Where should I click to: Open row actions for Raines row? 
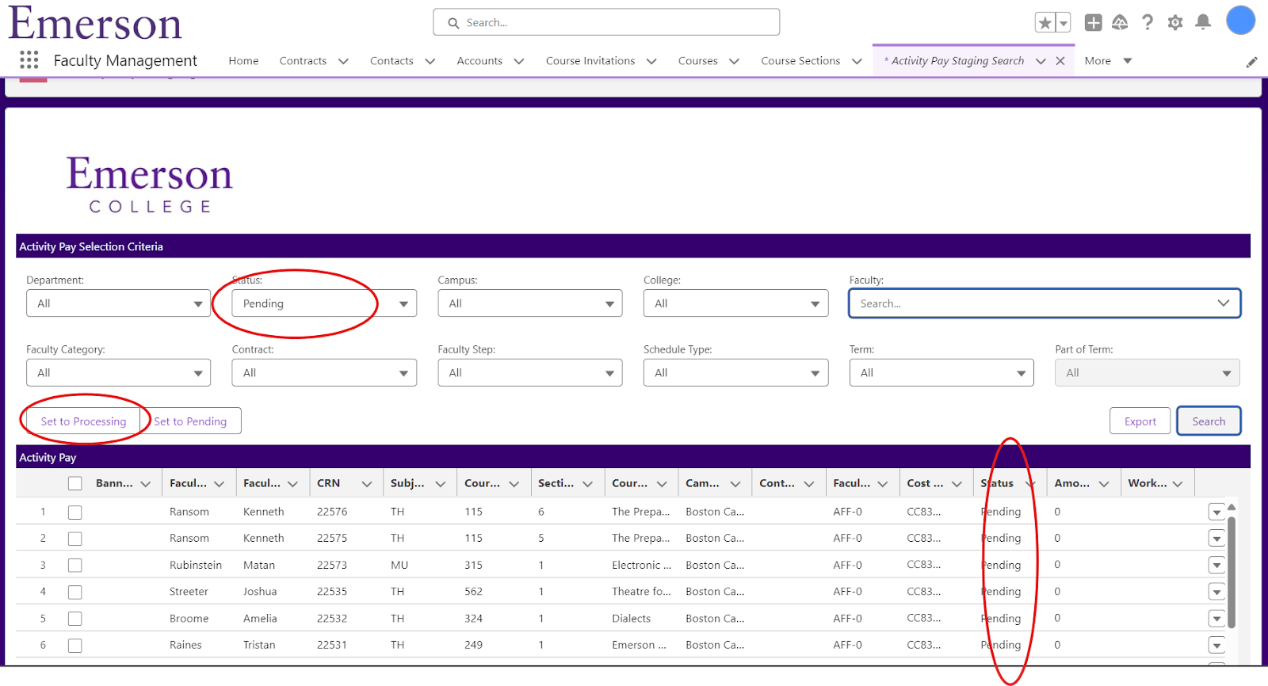pyautogui.click(x=1216, y=646)
